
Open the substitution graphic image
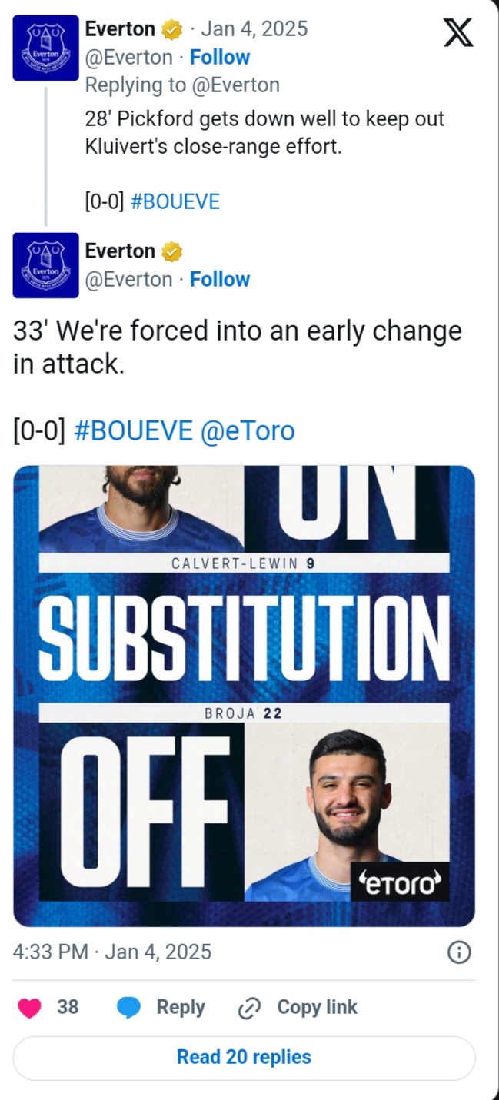click(244, 696)
